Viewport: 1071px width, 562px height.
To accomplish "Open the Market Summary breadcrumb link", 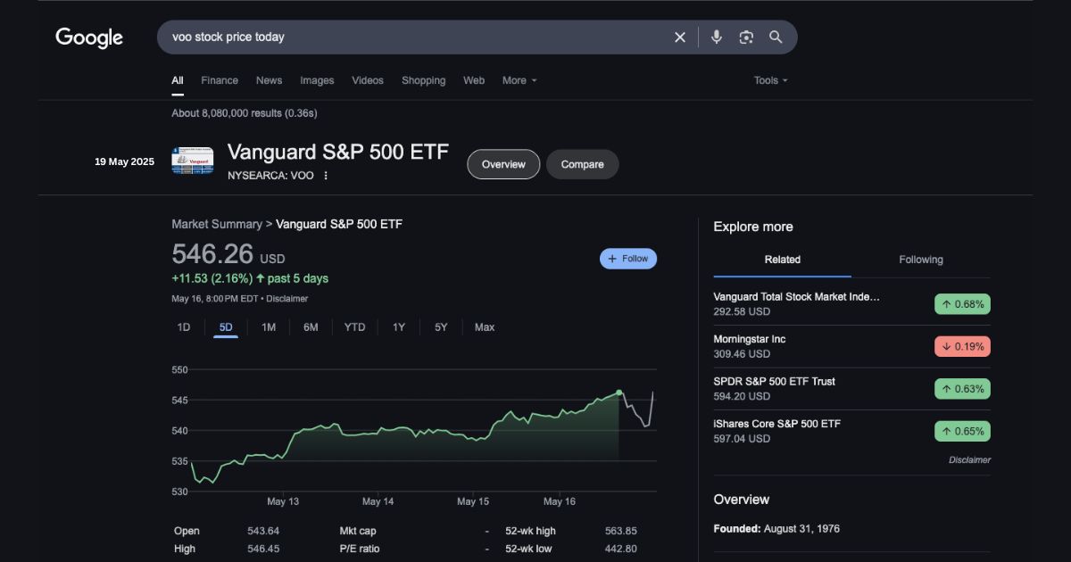I will click(217, 224).
